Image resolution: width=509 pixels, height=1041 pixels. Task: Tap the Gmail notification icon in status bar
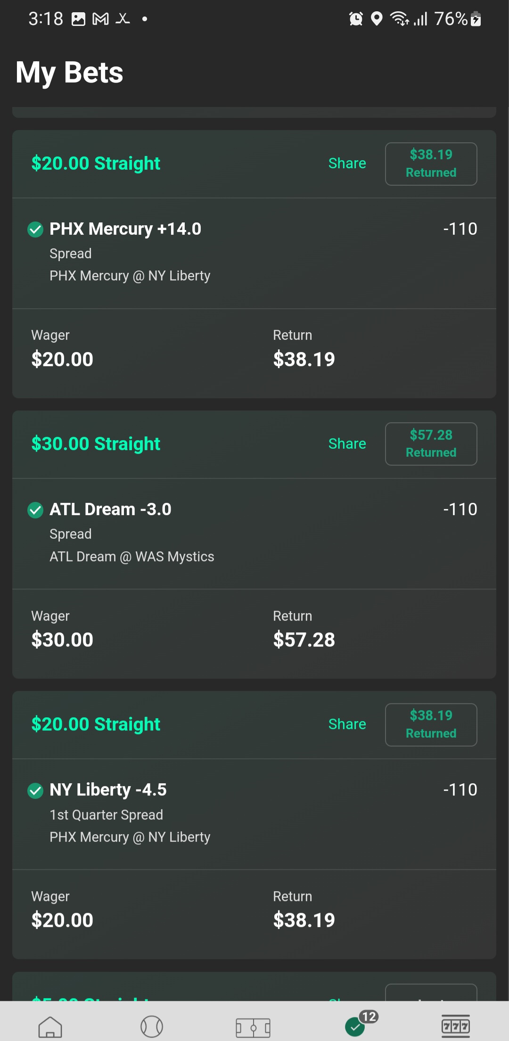click(100, 19)
